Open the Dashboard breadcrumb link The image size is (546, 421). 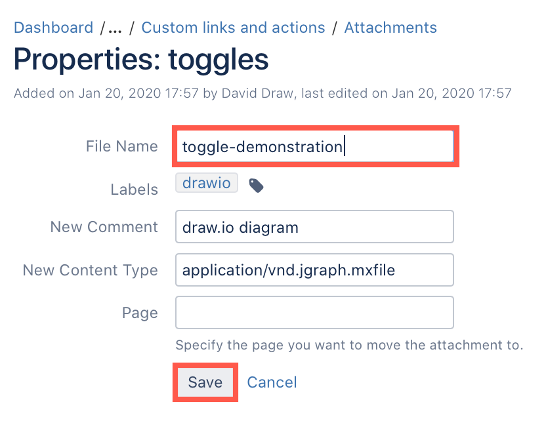(52, 28)
